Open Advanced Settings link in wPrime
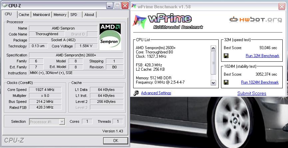The width and height of the screenshot is (288, 148). pyautogui.click(x=156, y=93)
